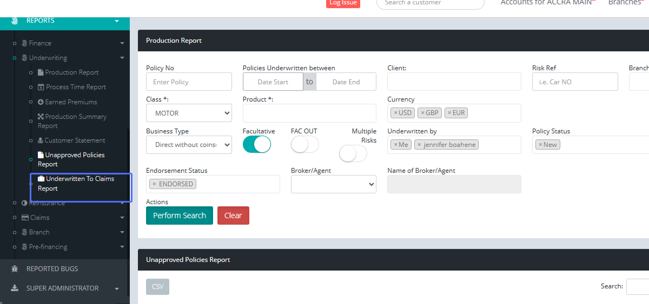The image size is (649, 304).
Task: Enable the Multiple Risks toggle
Action: coord(353,154)
